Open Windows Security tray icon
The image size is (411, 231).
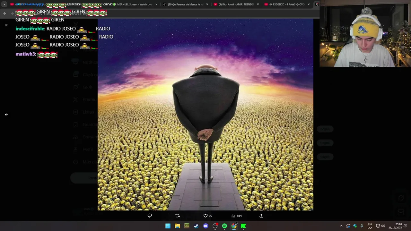[355, 226]
